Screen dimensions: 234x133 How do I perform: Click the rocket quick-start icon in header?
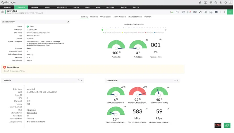click(x=200, y=3)
